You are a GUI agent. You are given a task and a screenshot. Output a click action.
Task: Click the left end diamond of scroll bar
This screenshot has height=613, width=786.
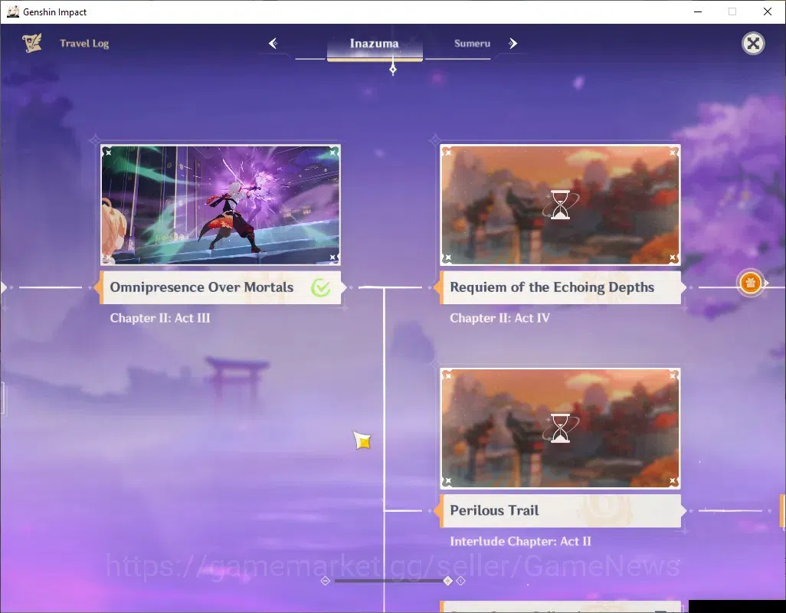coord(325,581)
